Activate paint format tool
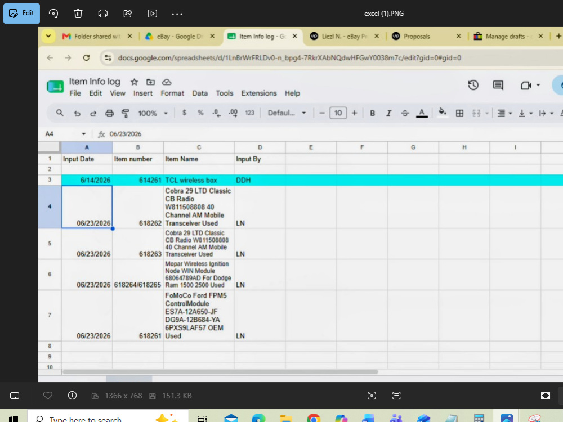 click(x=126, y=114)
